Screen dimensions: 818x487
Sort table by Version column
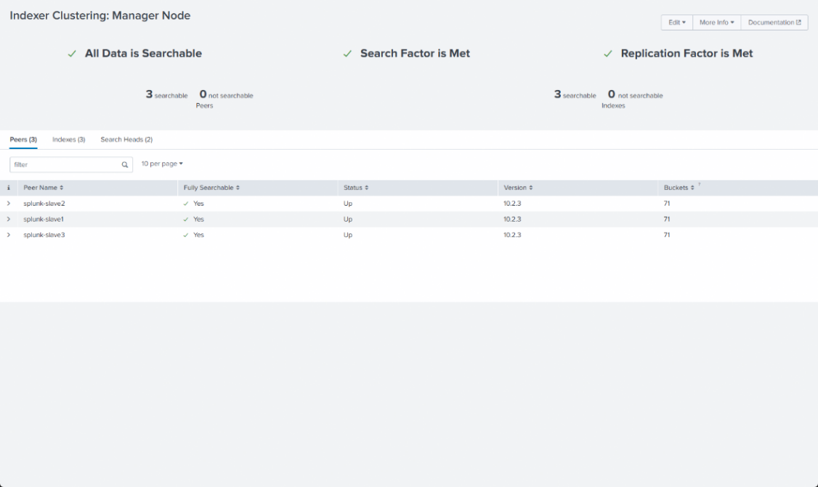518,188
